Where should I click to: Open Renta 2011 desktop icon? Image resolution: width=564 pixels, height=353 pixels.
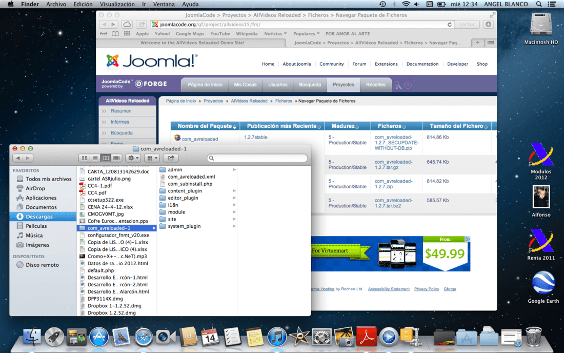(x=540, y=241)
